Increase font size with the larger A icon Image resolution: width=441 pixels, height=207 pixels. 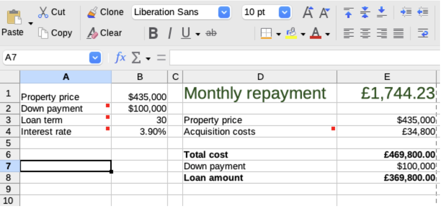coord(307,12)
